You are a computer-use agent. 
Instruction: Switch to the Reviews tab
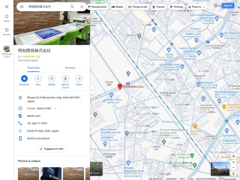(70, 68)
